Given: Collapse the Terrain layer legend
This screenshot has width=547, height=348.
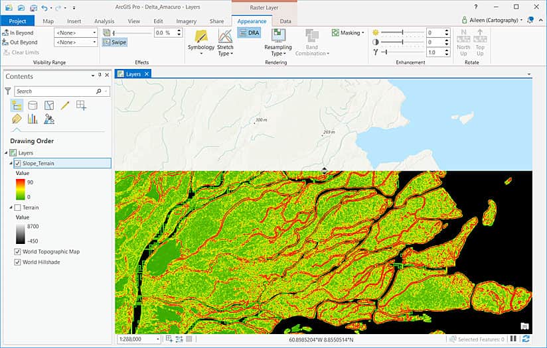Looking at the screenshot, I should tap(11, 207).
